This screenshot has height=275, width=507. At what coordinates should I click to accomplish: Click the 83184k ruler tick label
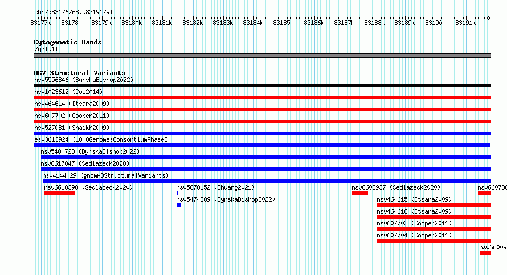point(253,23)
